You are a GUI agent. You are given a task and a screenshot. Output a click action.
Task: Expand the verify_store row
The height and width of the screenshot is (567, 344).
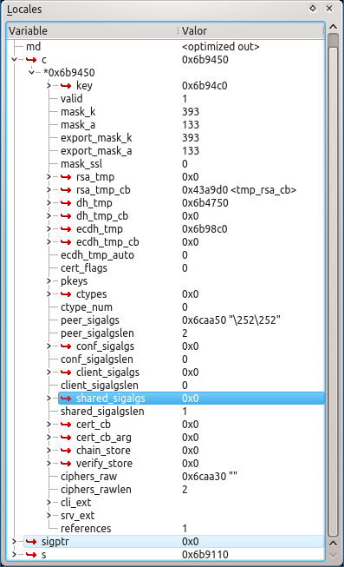[49, 463]
